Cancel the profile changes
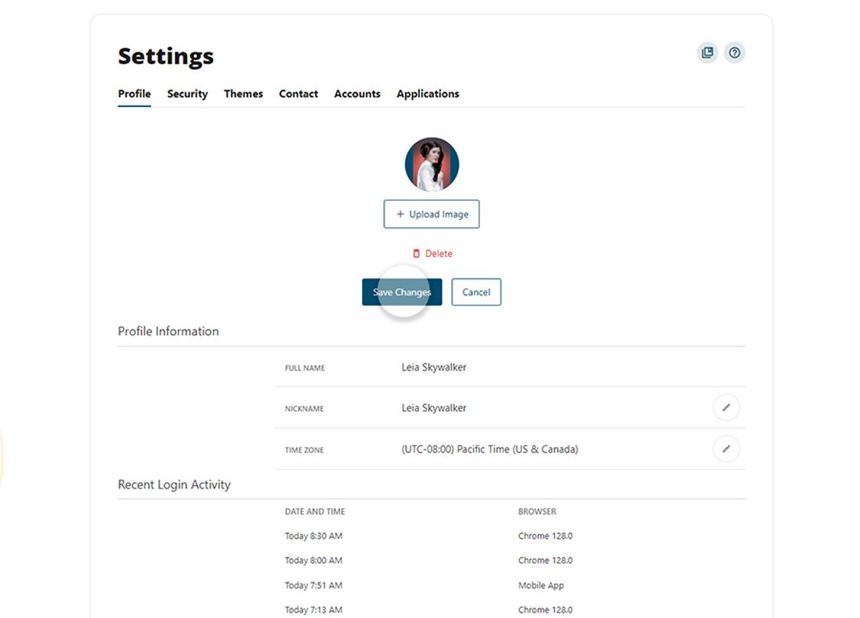Image resolution: width=860 pixels, height=618 pixels. point(476,292)
